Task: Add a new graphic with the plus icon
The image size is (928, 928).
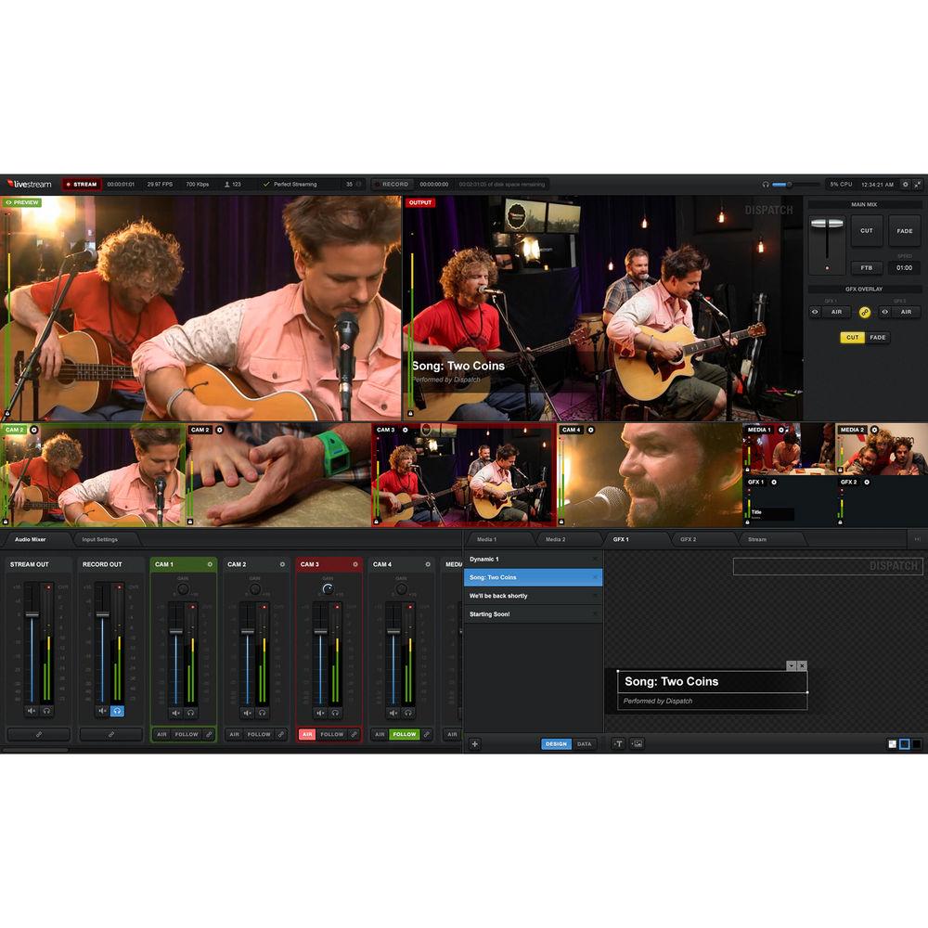Action: [x=474, y=743]
